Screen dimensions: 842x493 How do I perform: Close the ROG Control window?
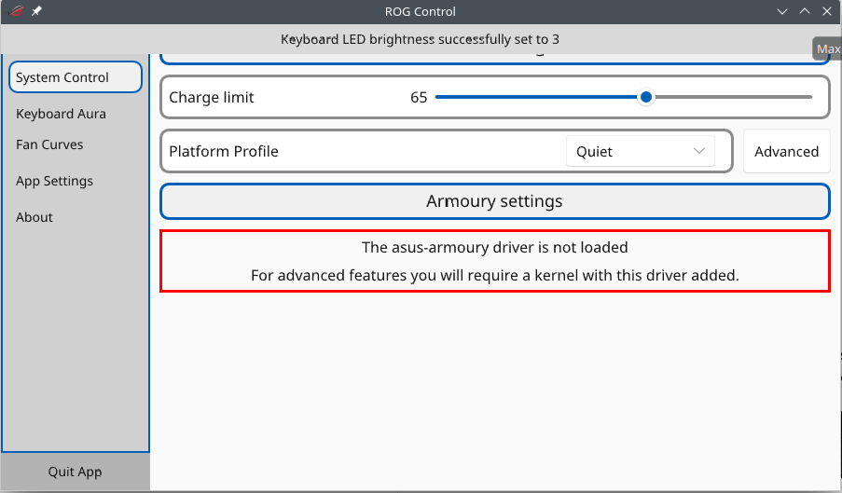tap(826, 12)
